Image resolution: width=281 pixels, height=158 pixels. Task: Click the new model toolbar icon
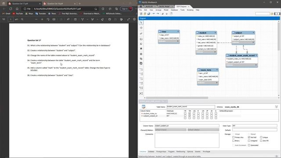(141, 14)
